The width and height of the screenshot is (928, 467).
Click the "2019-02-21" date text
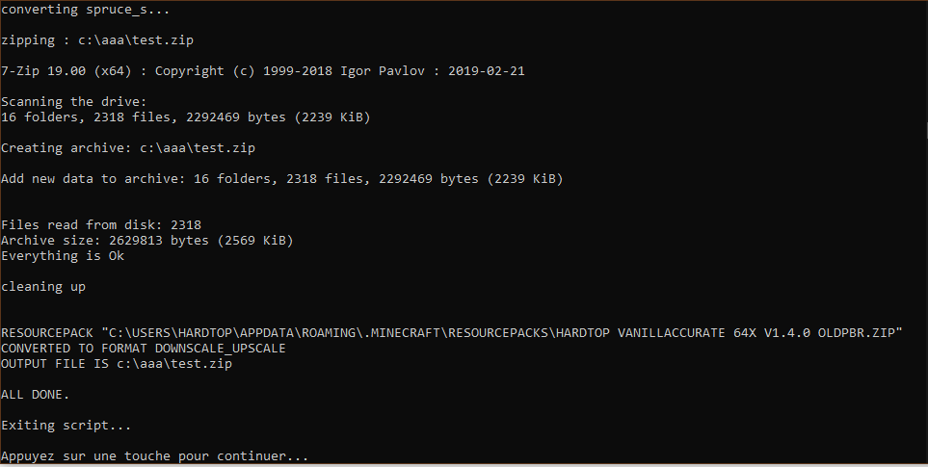pyautogui.click(x=486, y=71)
